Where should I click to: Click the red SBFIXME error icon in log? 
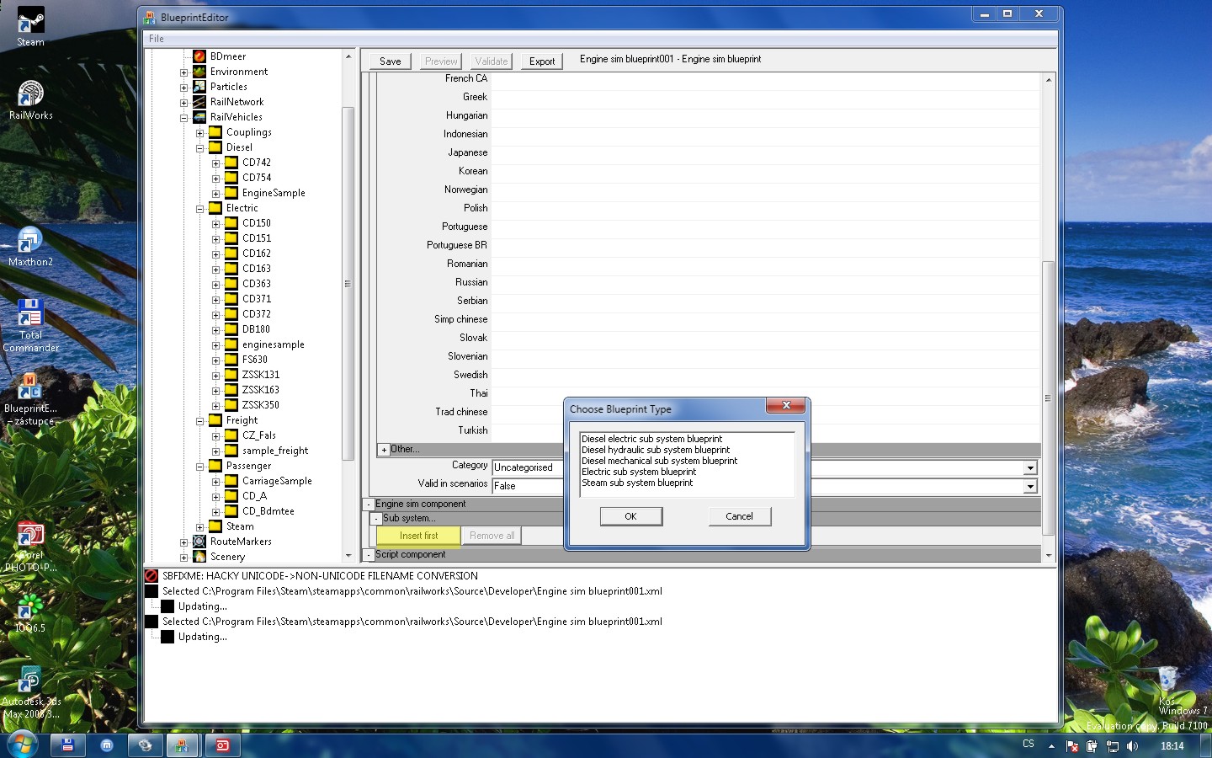[151, 576]
